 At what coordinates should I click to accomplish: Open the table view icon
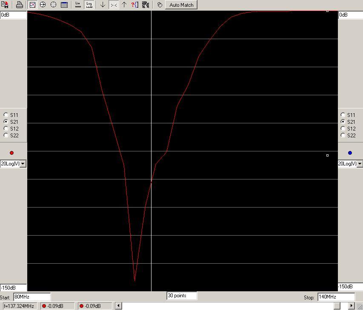click(64, 5)
